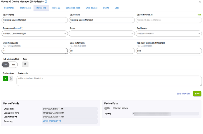Toggle Show raw names switch
Image resolution: width=203 pixels, height=134 pixels.
(x=107, y=108)
